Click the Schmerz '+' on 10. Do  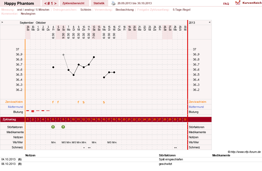tap(84, 148)
